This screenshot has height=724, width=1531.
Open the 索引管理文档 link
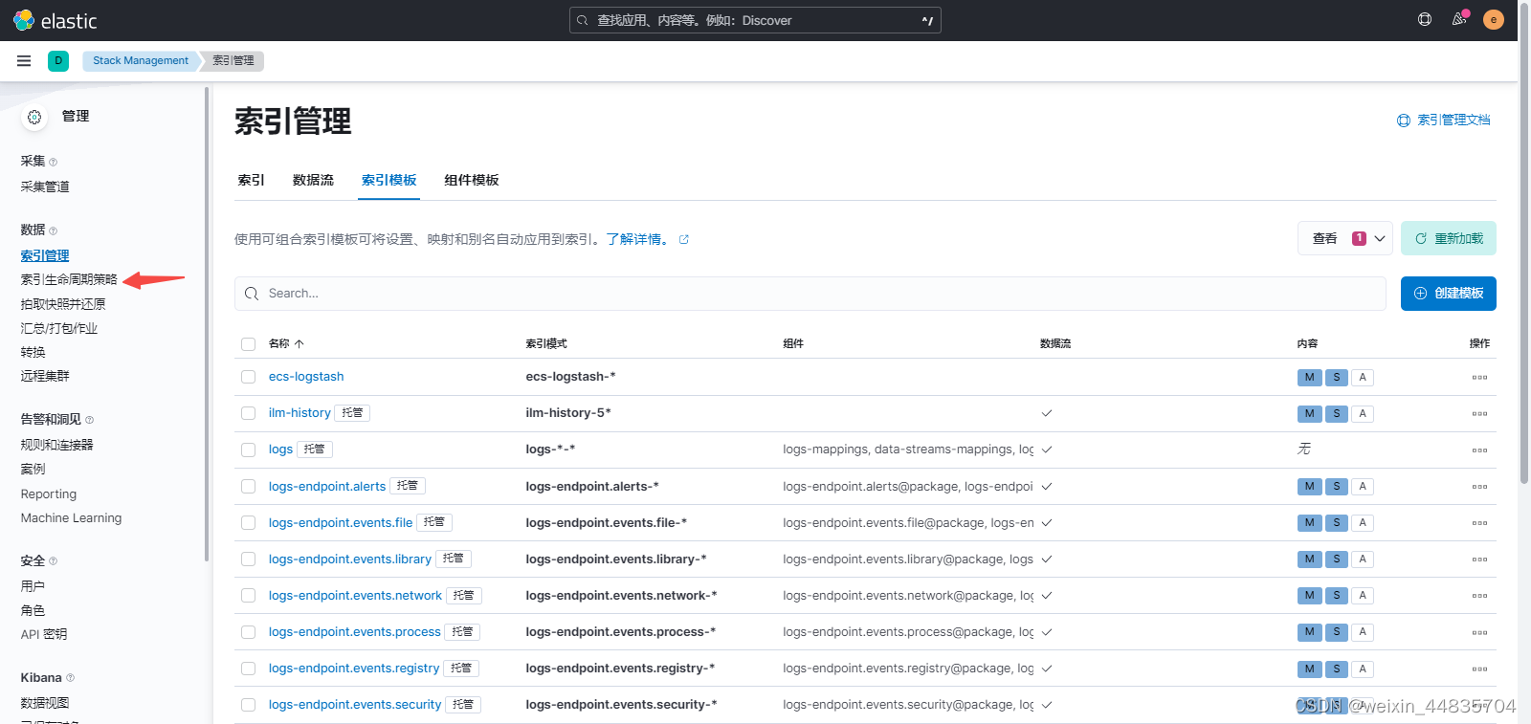pyautogui.click(x=1444, y=120)
